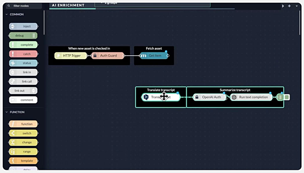The image size is (304, 173).
Task: Collapse the FUNCTION palette category
Action: click(7, 112)
